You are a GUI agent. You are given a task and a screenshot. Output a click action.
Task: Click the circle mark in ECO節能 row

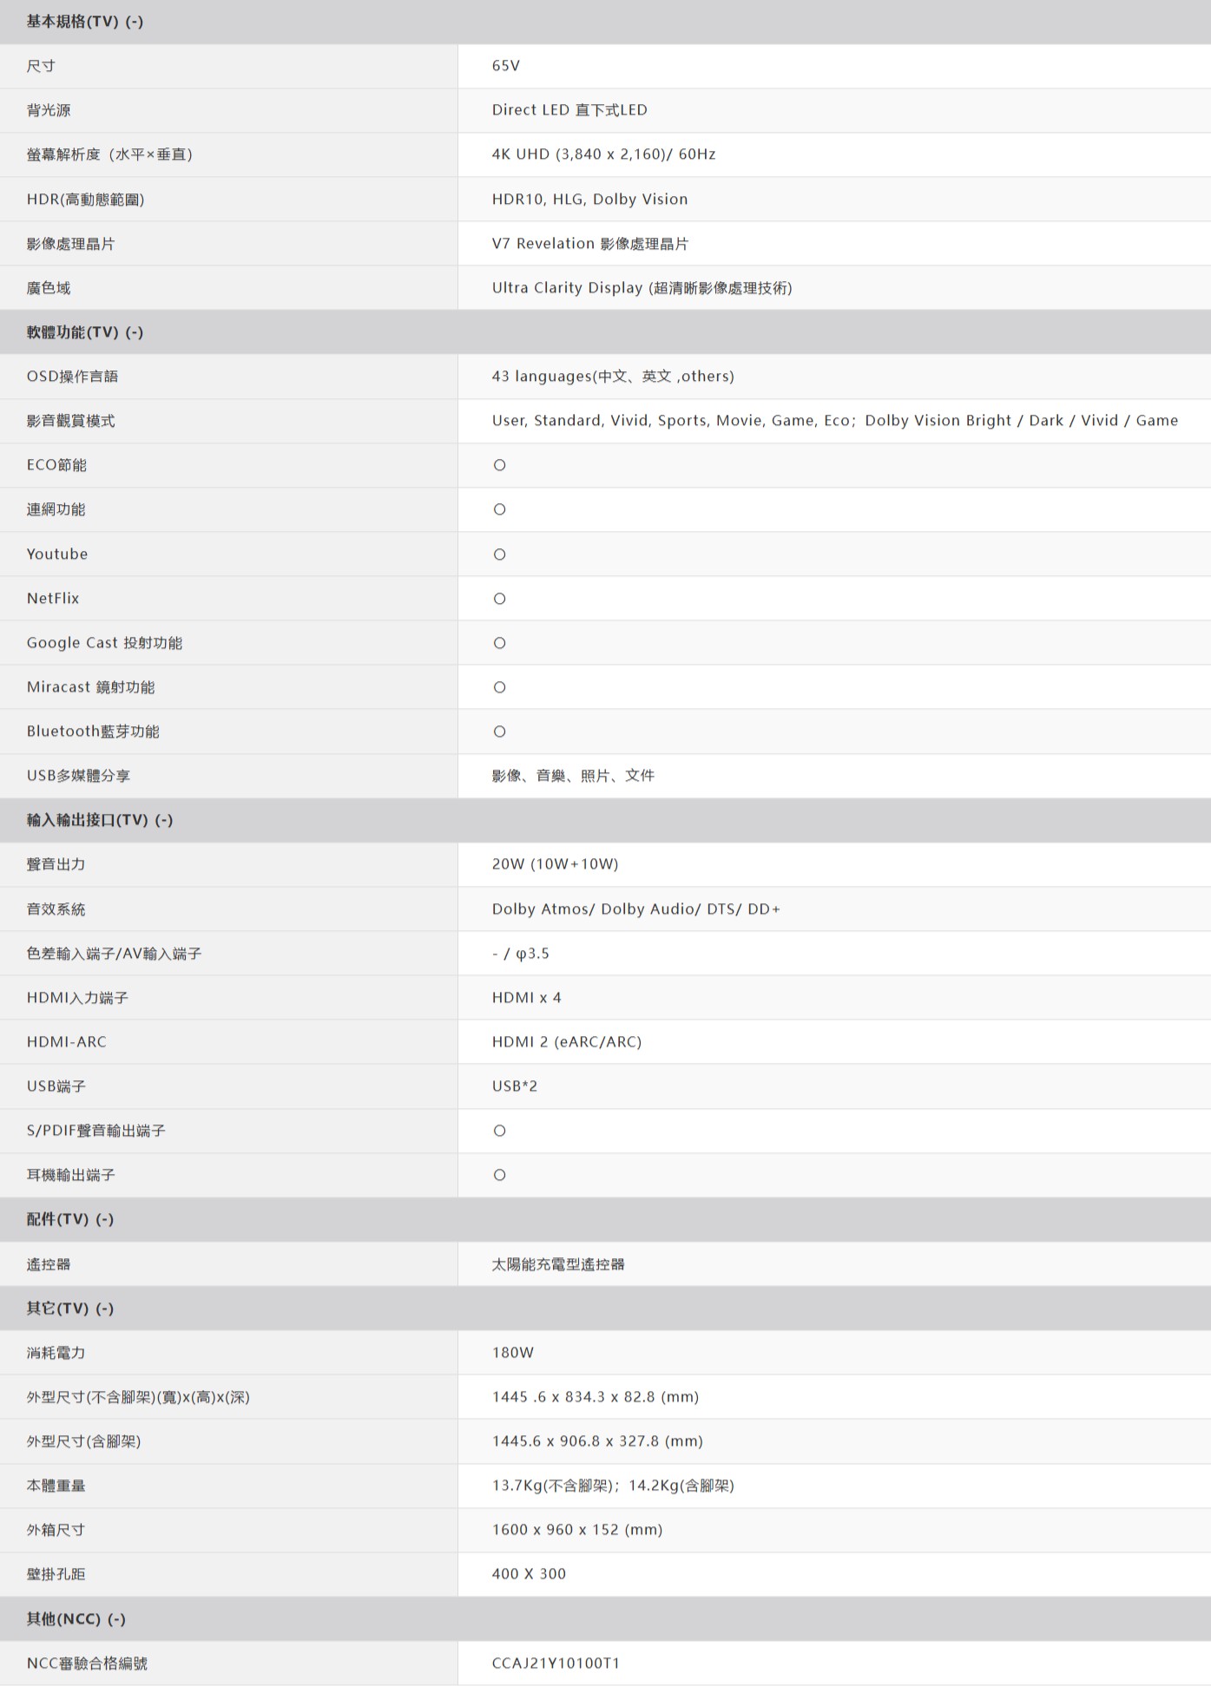pos(499,465)
